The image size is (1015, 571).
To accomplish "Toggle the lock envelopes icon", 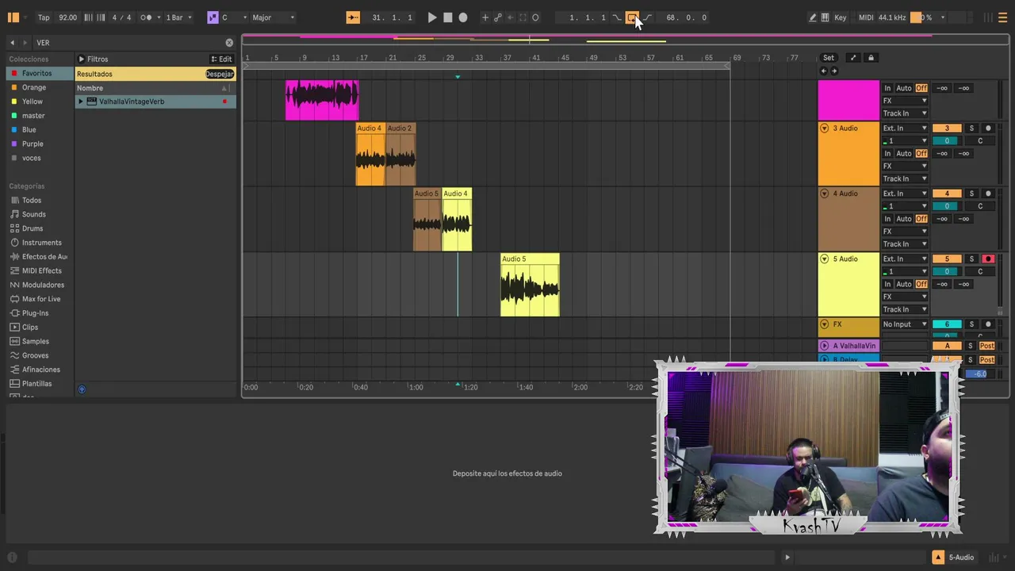I will tap(871, 58).
